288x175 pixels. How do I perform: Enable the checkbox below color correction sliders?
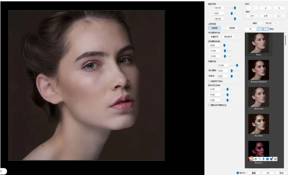(x=209, y=105)
